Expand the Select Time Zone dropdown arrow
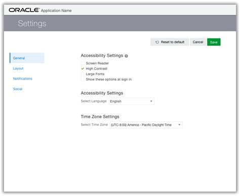This screenshot has width=240, height=196. pos(179,125)
